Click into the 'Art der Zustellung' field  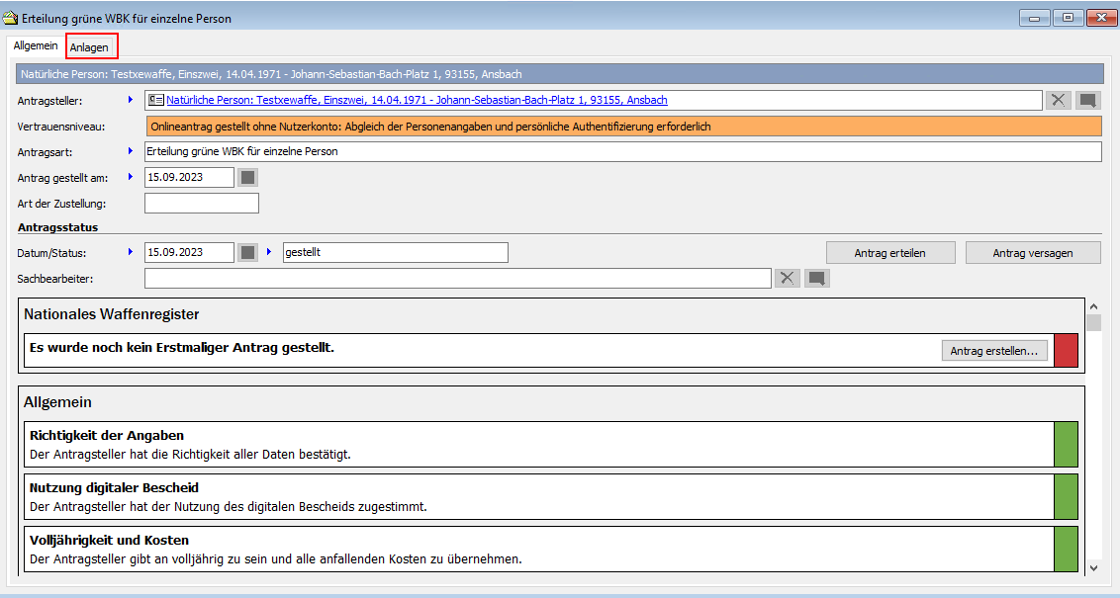[x=202, y=204]
